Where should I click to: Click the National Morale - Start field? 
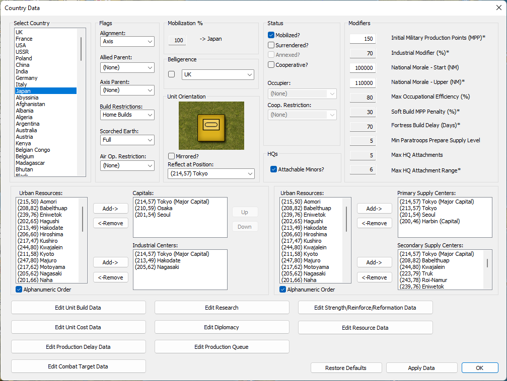click(363, 68)
